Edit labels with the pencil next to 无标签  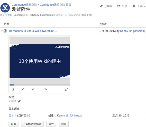click(19, 101)
